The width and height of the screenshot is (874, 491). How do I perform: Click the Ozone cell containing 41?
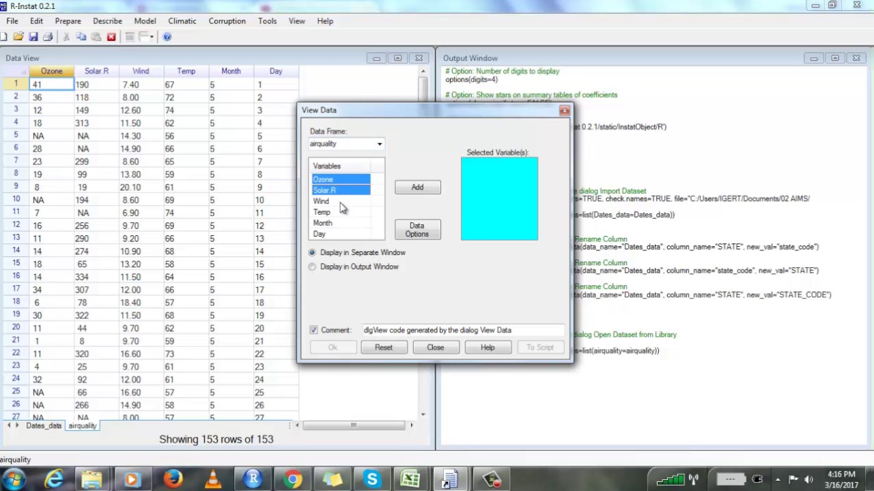pyautogui.click(x=51, y=85)
